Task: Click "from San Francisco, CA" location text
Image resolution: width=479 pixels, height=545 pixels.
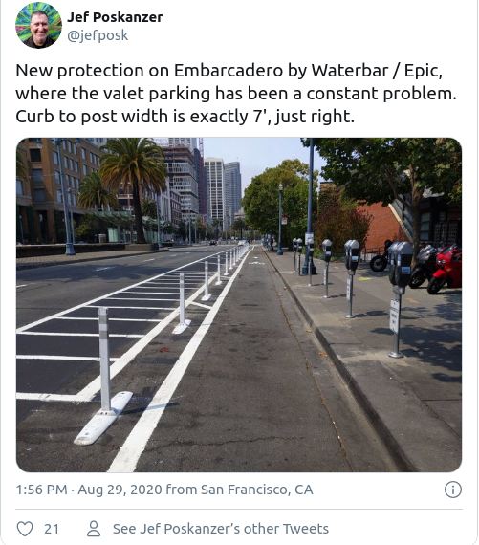Action: 239,490
